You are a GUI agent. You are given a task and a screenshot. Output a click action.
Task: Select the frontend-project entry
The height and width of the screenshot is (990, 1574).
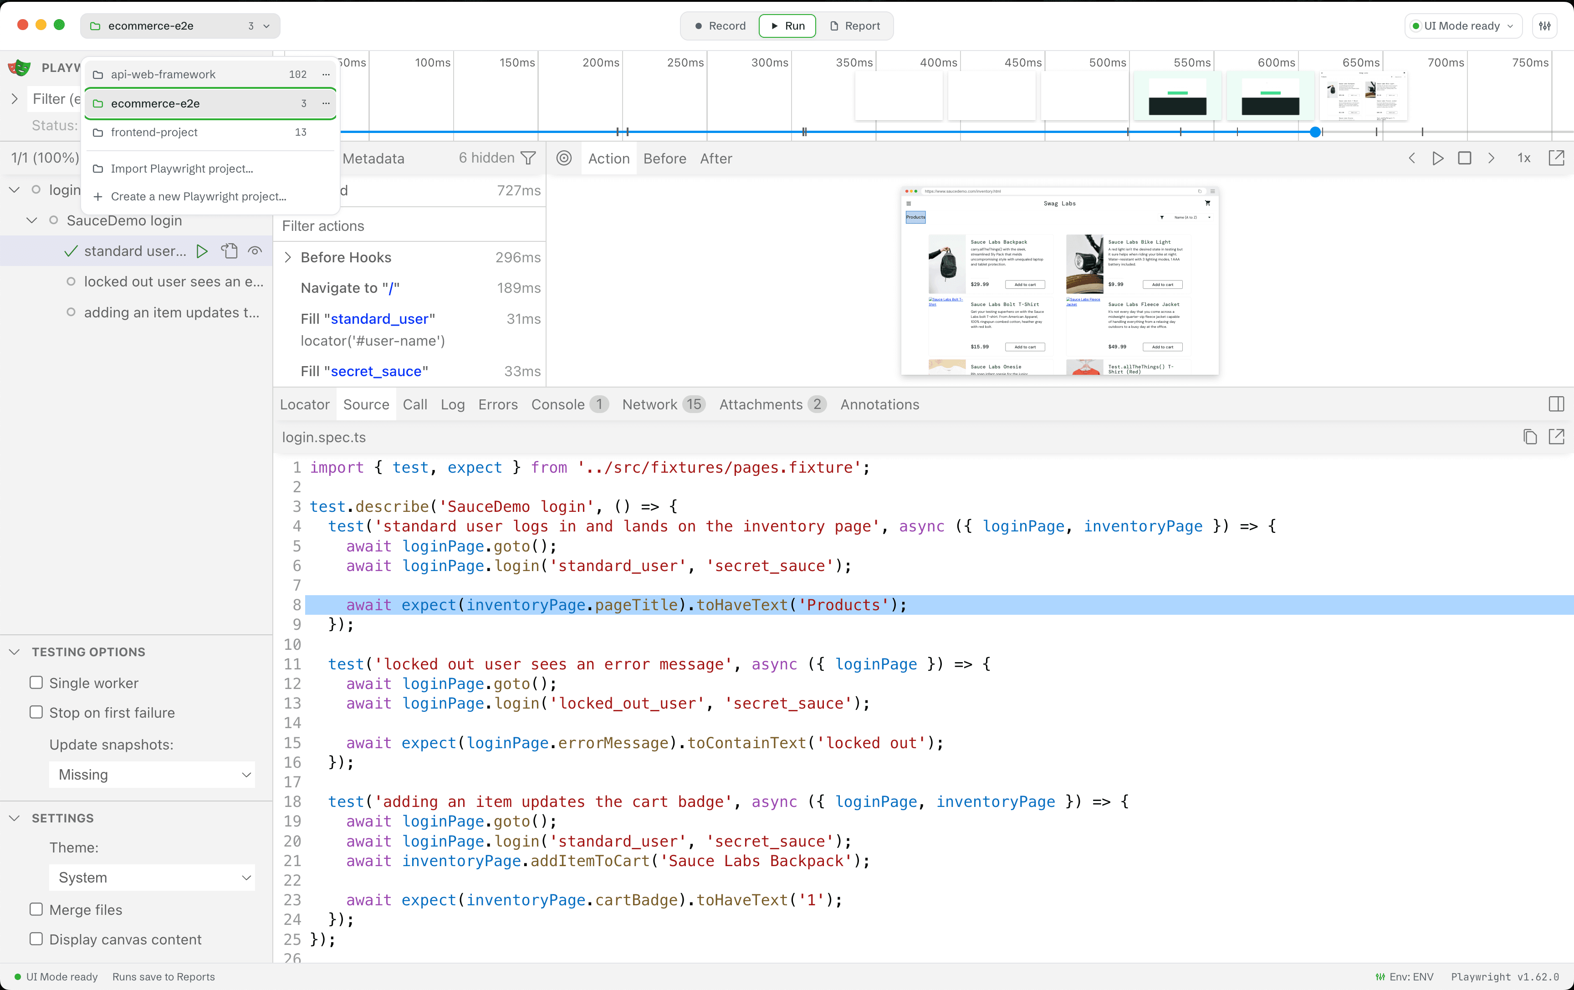(x=210, y=132)
